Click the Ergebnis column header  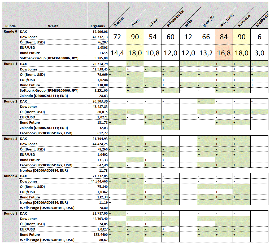click(x=98, y=26)
